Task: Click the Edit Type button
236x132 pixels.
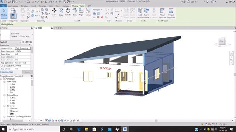Action: point(27,42)
